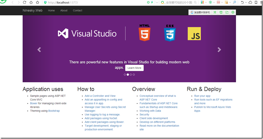Select the first carousel indicator dot

(x=125, y=75)
